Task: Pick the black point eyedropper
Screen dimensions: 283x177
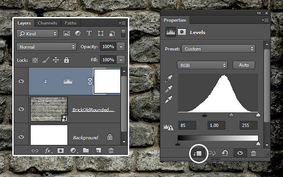Action: click(x=168, y=78)
